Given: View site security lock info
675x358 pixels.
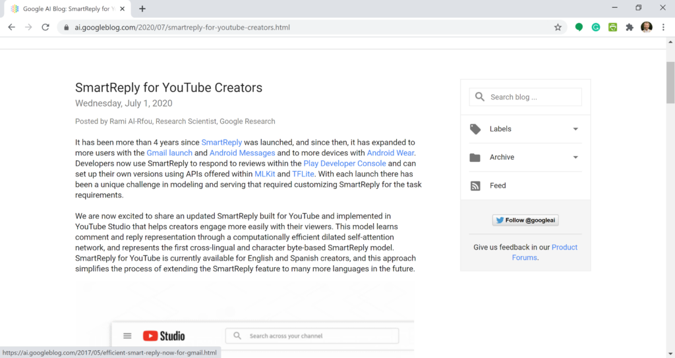Looking at the screenshot, I should click(66, 28).
